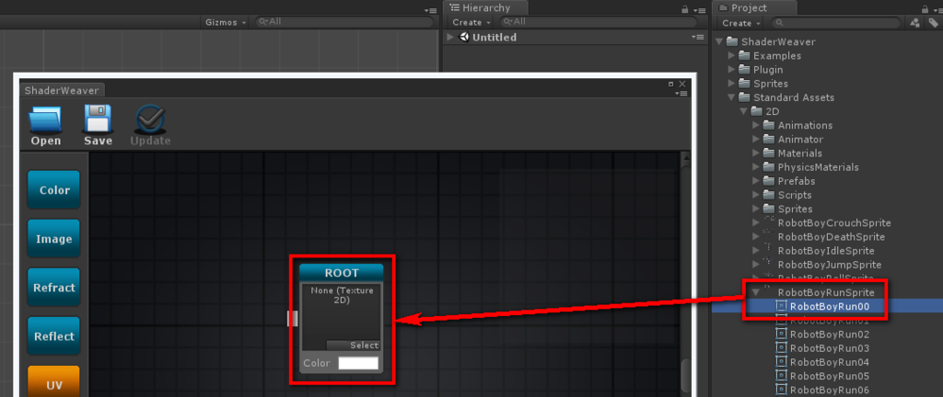Click Project search by label icon
Image resolution: width=943 pixels, height=397 pixels.
[934, 23]
